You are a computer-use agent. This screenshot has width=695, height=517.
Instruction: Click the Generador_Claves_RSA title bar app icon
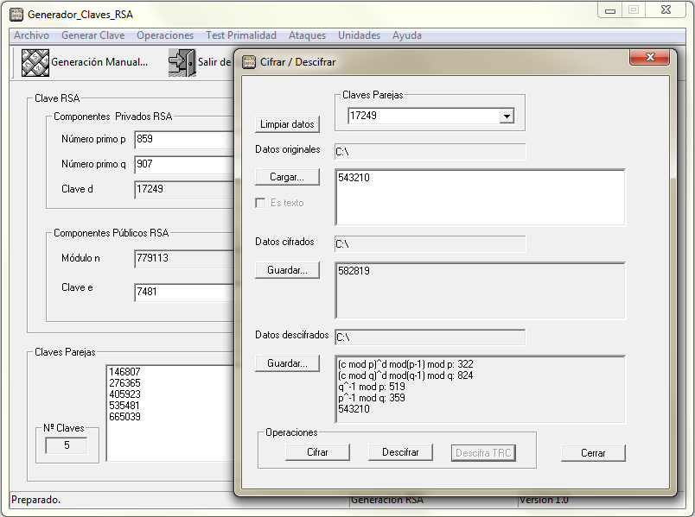[x=16, y=15]
